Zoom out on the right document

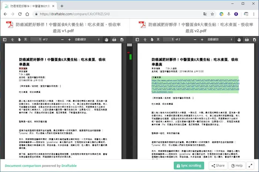[195, 40]
